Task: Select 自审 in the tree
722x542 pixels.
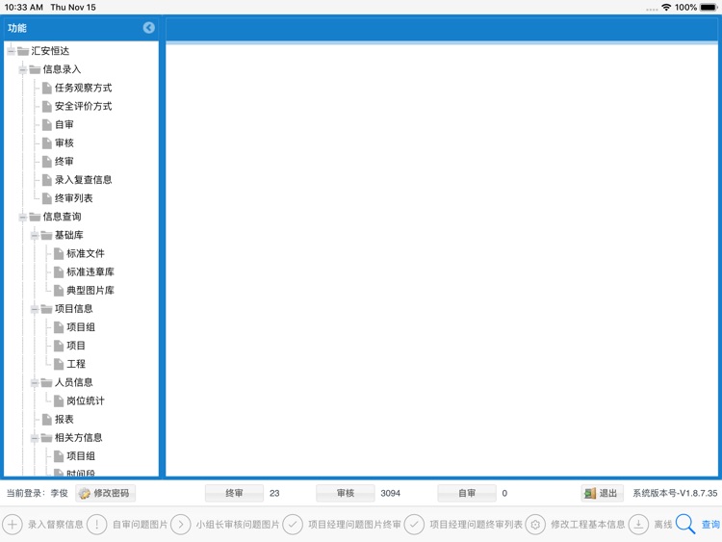Action: [x=64, y=124]
